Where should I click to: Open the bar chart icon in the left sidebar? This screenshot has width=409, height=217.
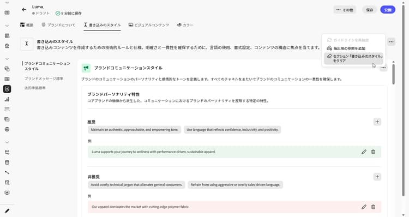point(7,99)
